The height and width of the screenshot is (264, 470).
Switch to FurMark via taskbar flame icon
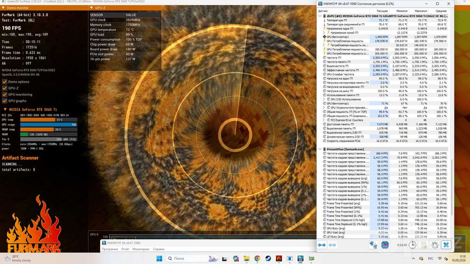tap(279, 259)
